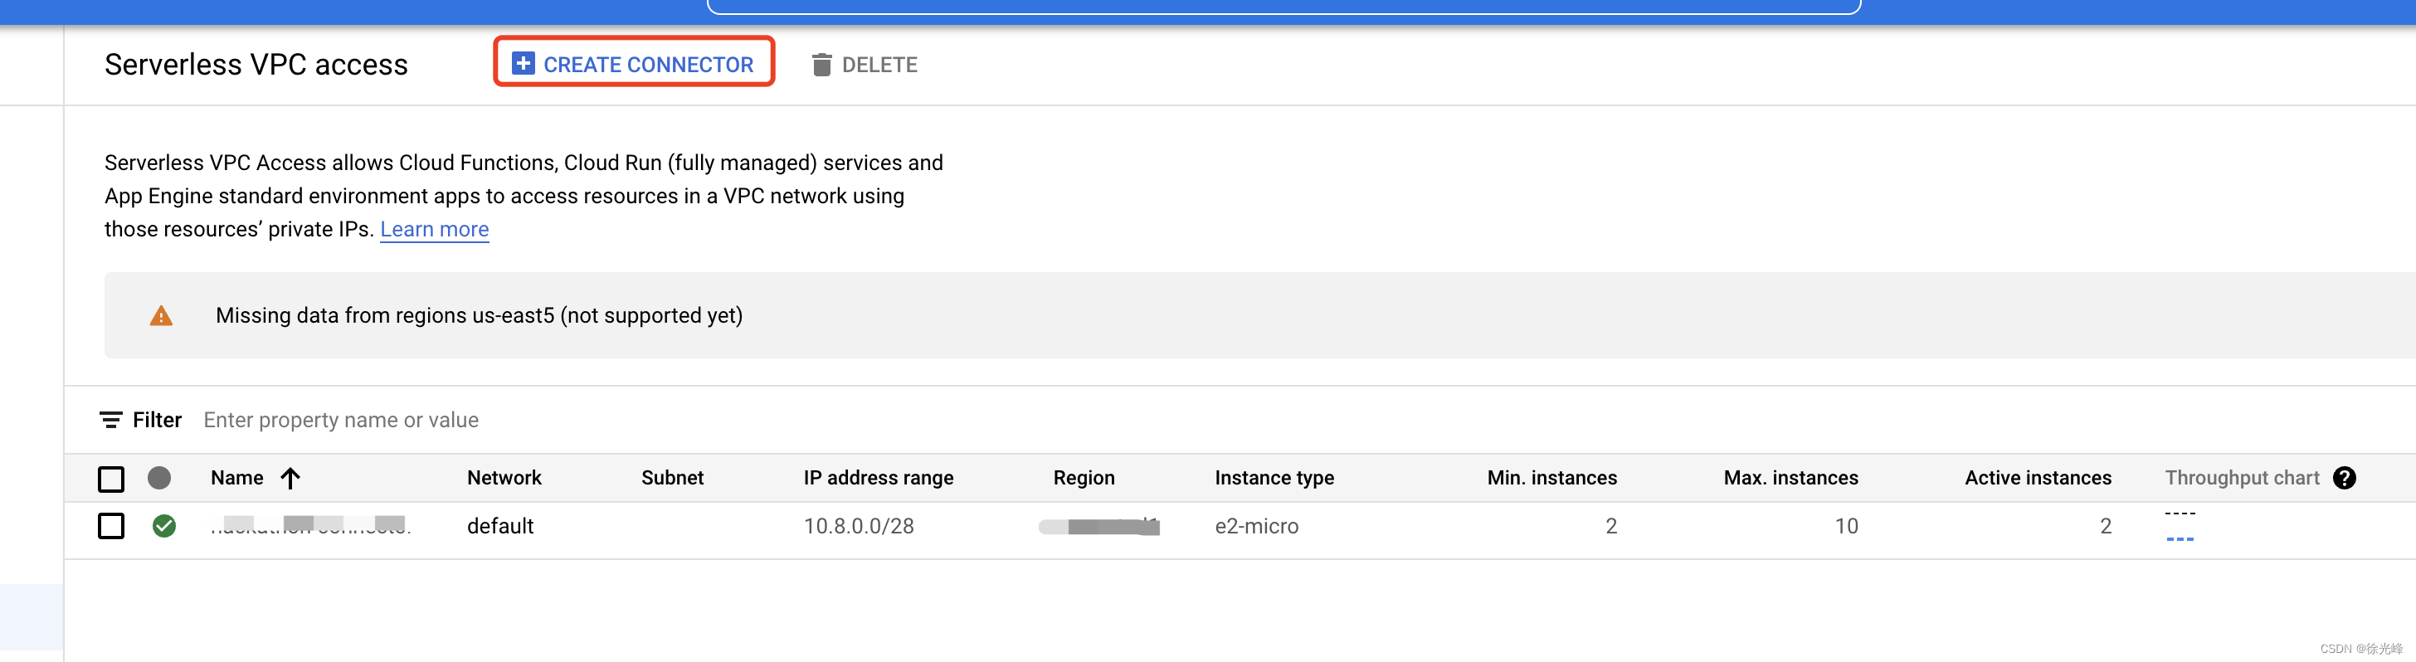The image size is (2416, 662).
Task: Sort by the Instance type column header
Action: coord(1274,478)
